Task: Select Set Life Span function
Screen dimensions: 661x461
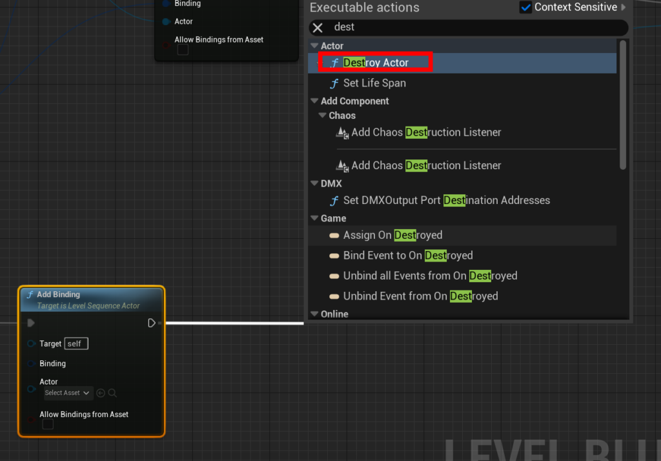Action: pyautogui.click(x=462, y=83)
